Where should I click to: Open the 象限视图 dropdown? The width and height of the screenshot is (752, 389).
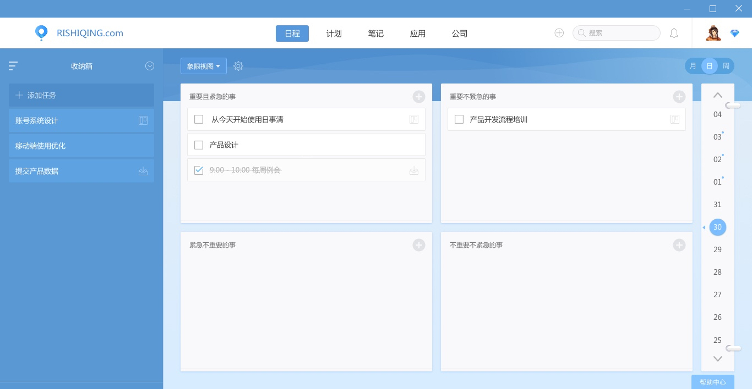point(204,66)
